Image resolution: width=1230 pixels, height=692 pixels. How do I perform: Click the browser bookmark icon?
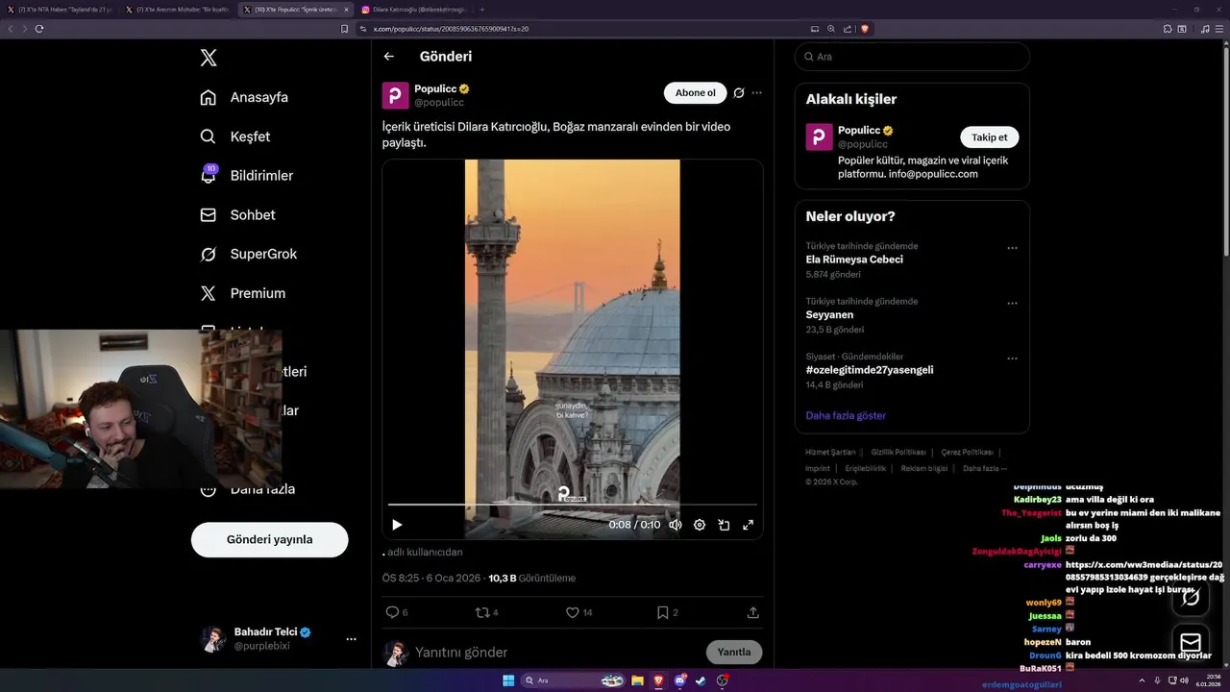click(345, 29)
